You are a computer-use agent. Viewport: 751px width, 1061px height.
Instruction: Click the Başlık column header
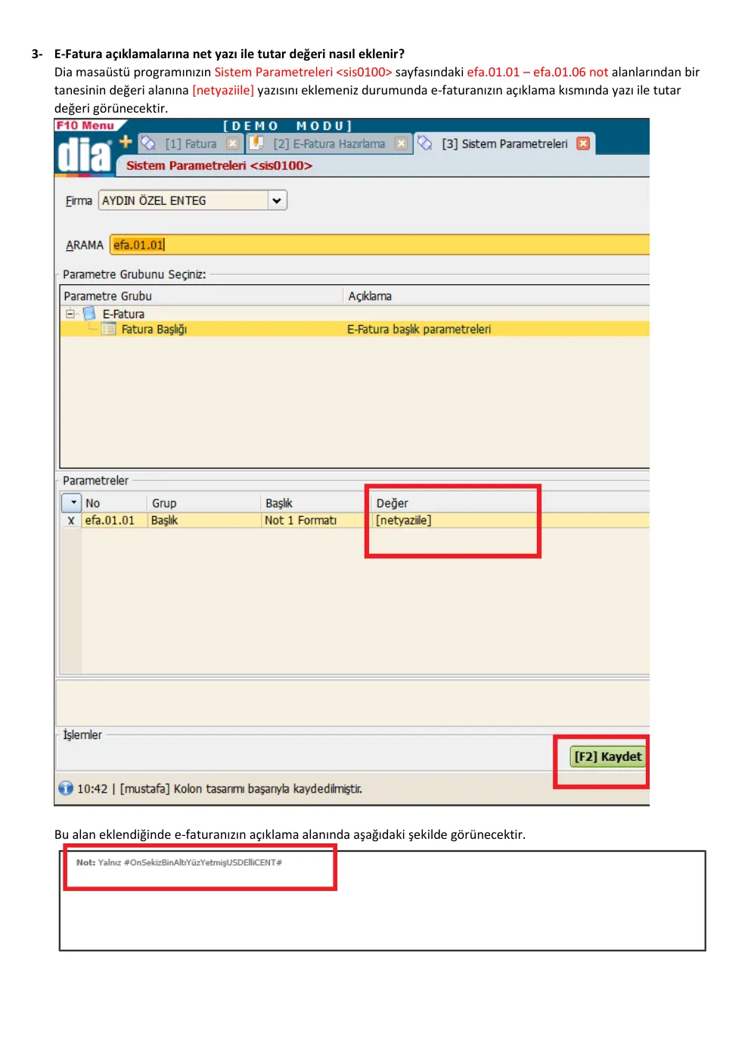tap(315, 503)
